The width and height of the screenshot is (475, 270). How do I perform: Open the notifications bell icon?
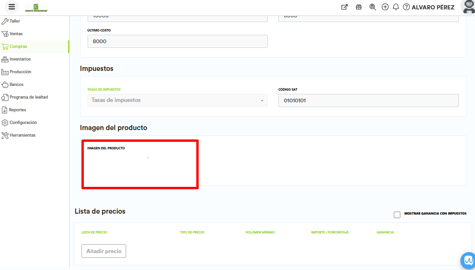coord(396,7)
